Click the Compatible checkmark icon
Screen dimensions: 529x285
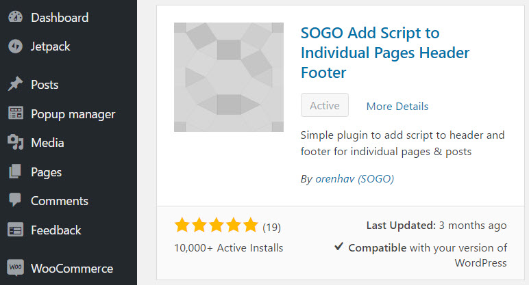coord(339,246)
